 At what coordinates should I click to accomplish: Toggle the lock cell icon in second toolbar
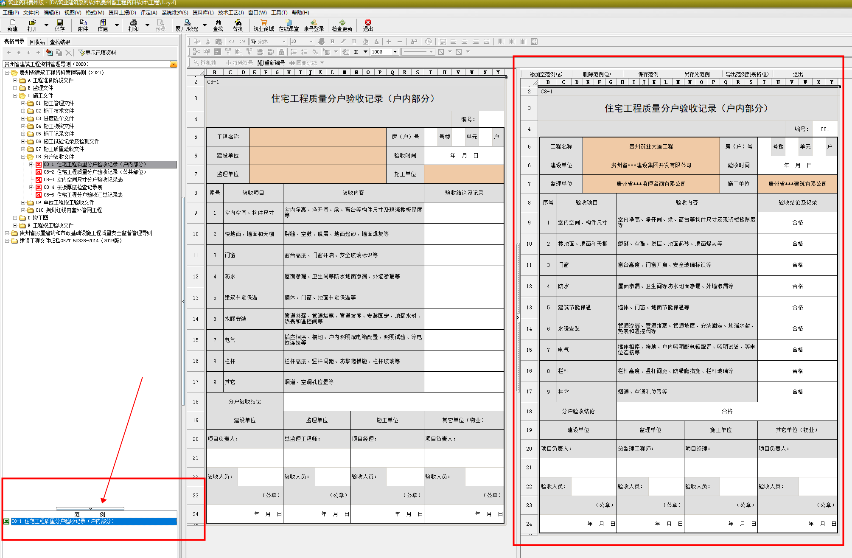point(281,52)
